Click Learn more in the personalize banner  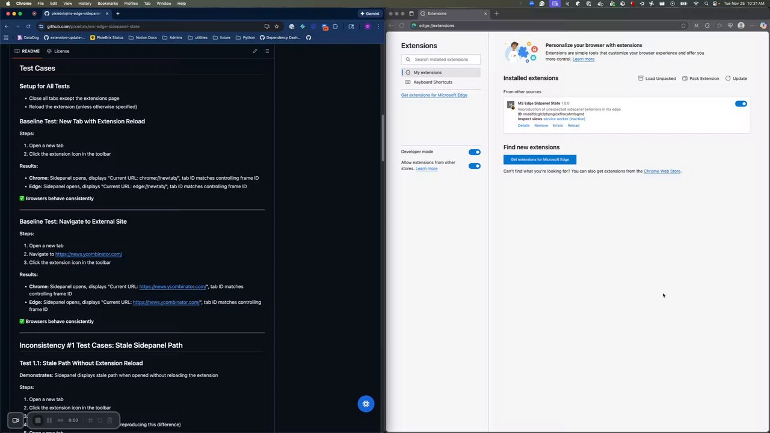584,59
